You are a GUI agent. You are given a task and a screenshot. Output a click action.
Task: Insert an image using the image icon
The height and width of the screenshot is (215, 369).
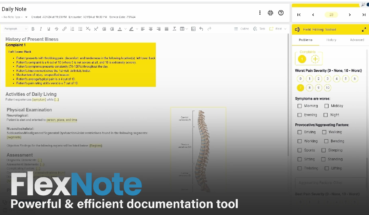[193, 29]
